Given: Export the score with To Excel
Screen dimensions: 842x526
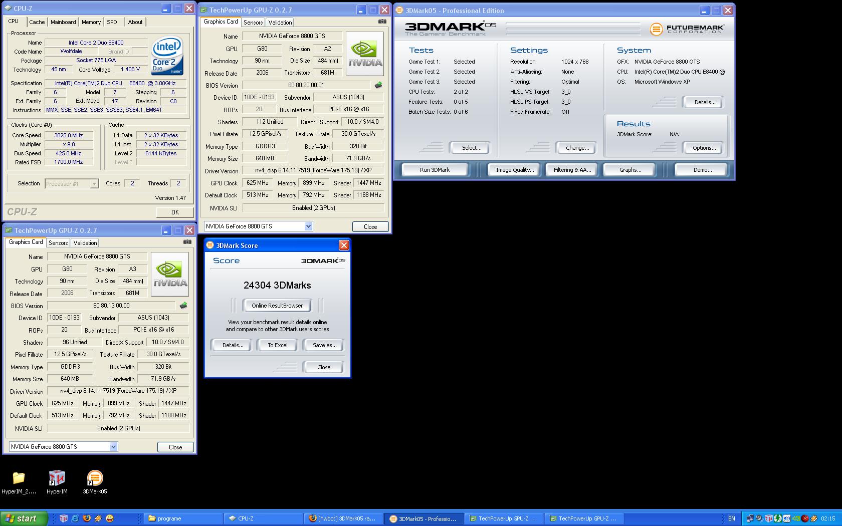Looking at the screenshot, I should coord(277,345).
